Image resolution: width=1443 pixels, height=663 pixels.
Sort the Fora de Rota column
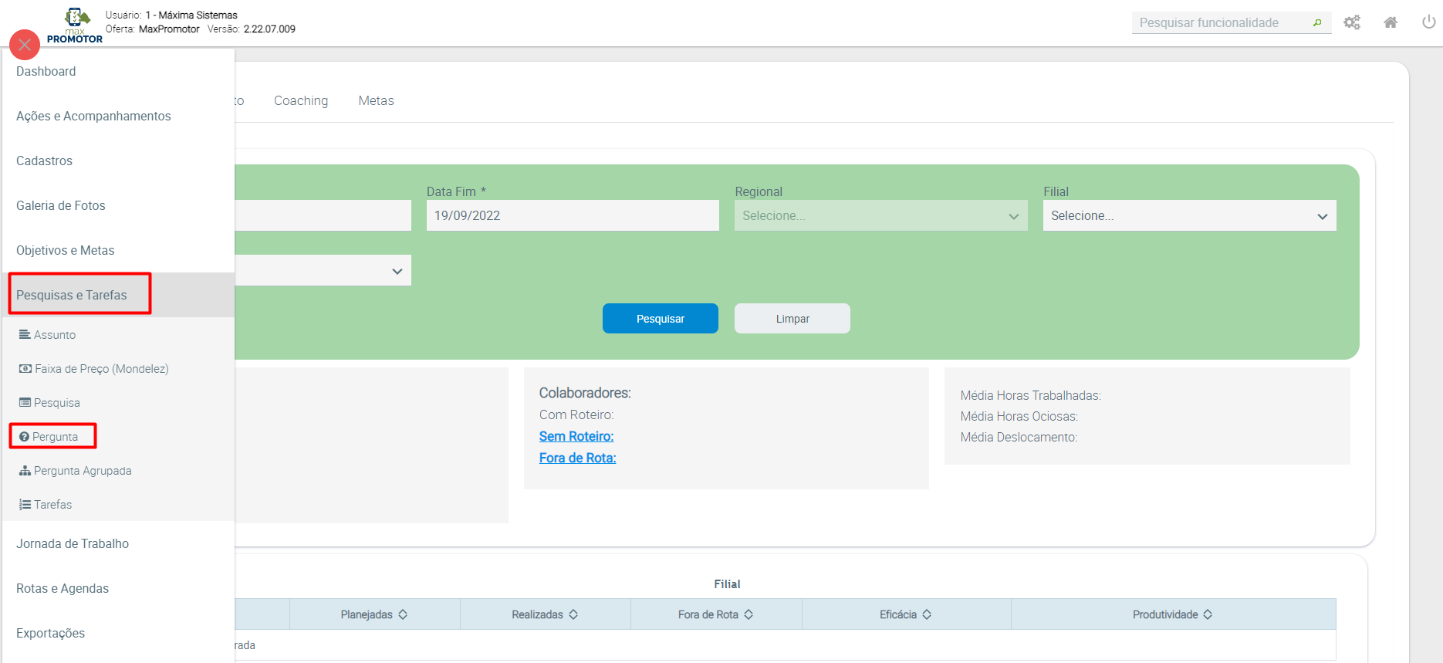click(x=749, y=614)
